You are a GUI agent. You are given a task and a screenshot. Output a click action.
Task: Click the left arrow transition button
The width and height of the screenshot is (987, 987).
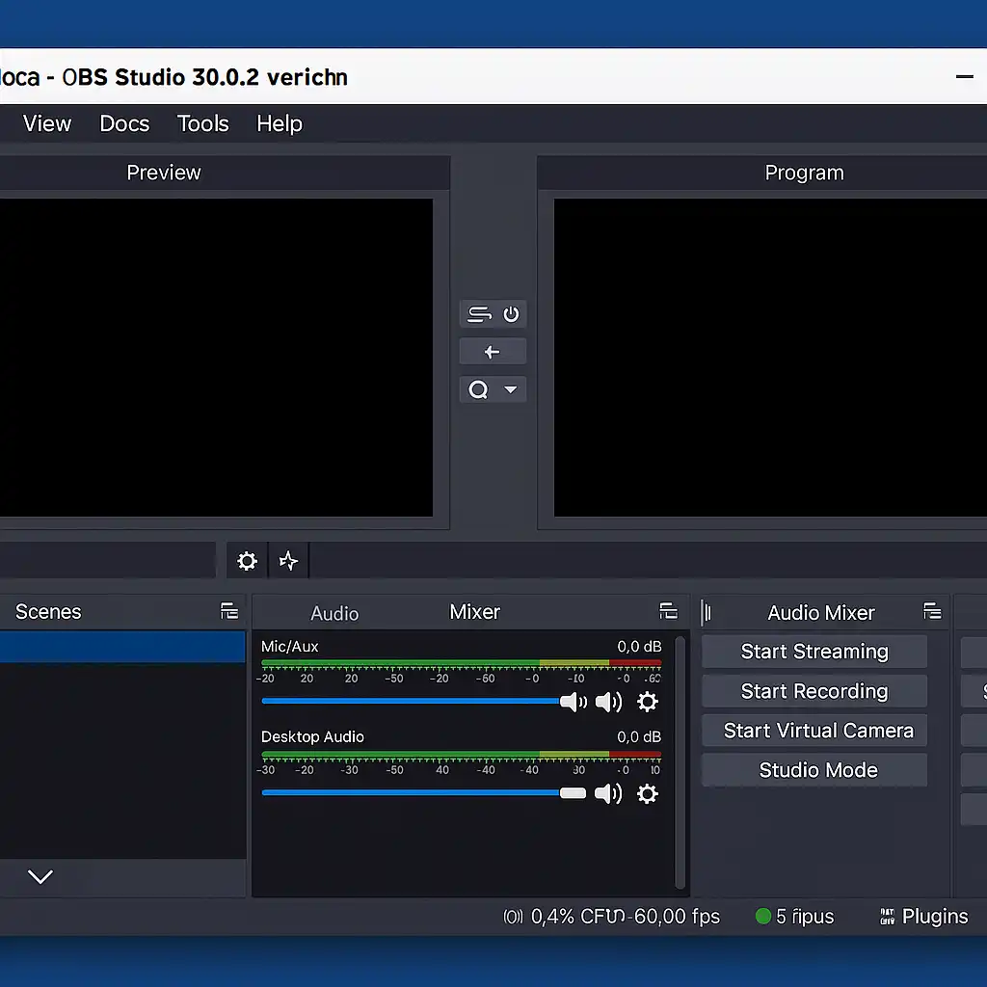(493, 352)
